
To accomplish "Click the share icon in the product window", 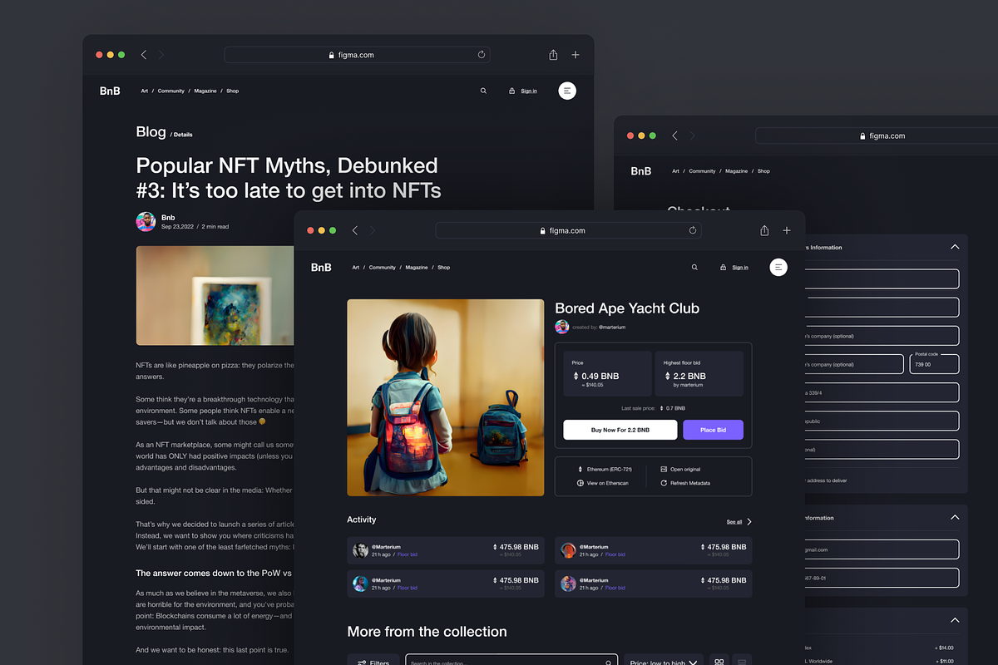I will click(764, 230).
